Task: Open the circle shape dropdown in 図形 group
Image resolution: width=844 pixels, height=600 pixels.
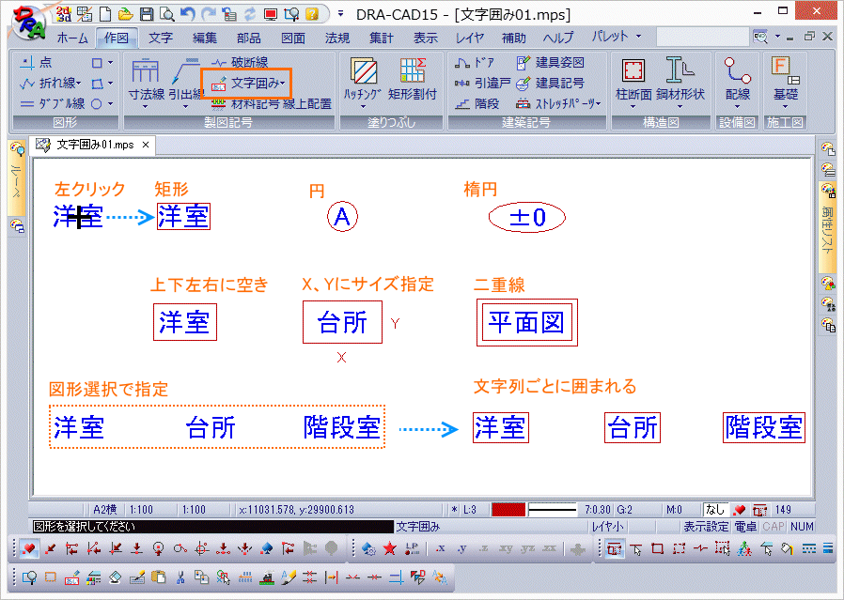Action: pos(110,104)
